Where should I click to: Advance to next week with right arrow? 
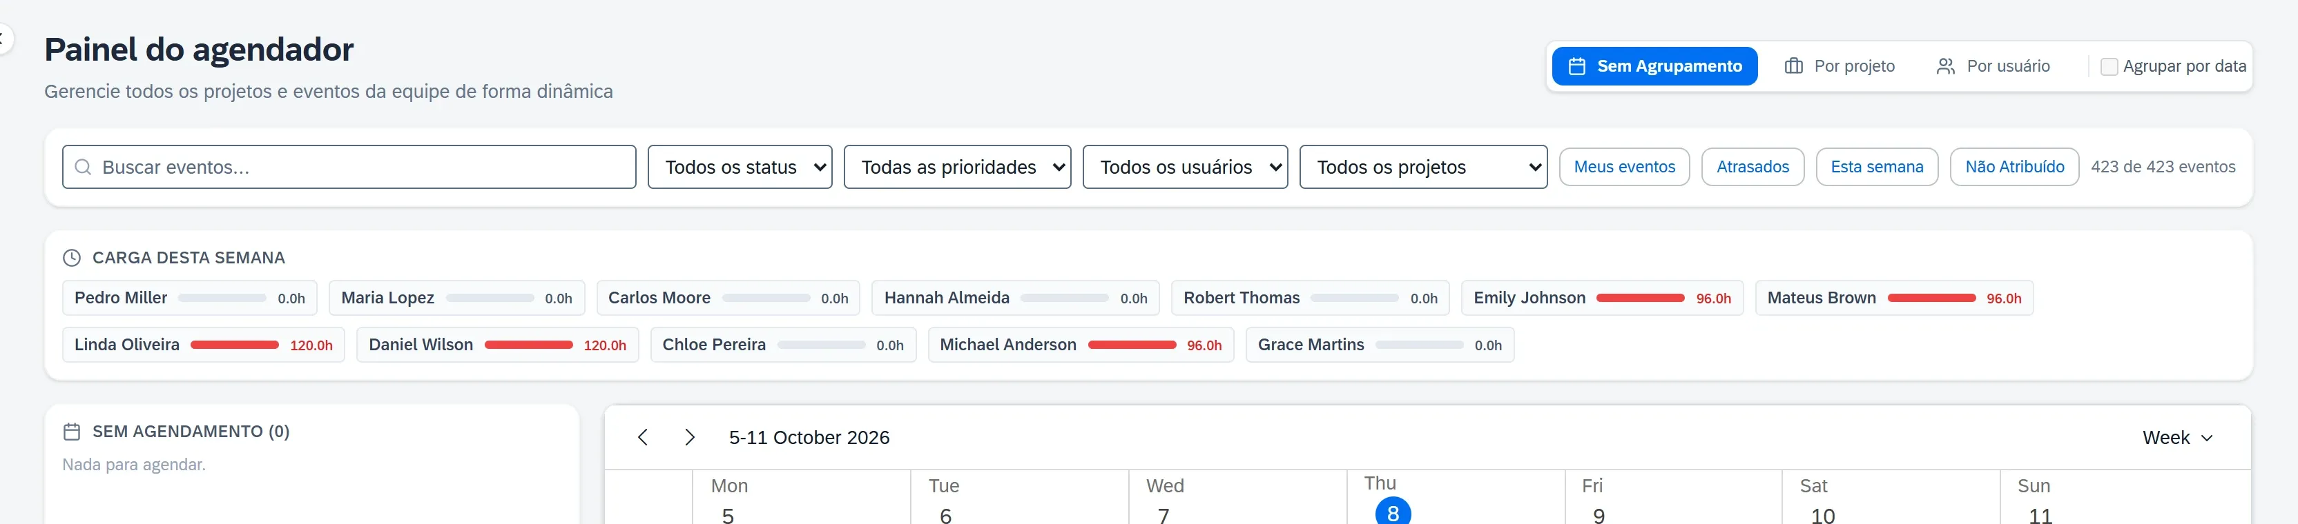coord(690,438)
